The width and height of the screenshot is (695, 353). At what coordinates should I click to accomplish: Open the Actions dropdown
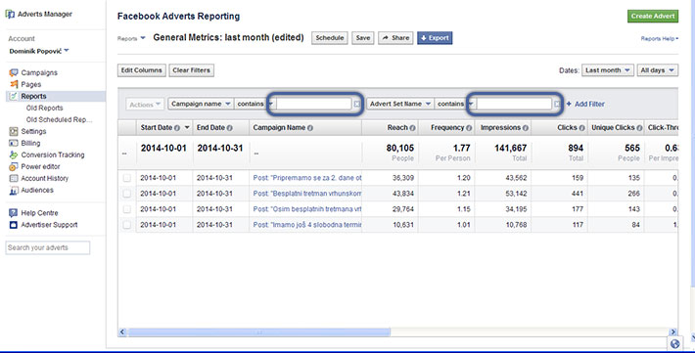(145, 105)
